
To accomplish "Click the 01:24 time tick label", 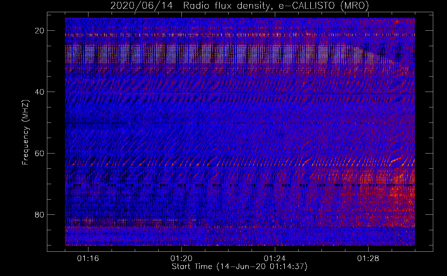I will pos(275,259).
